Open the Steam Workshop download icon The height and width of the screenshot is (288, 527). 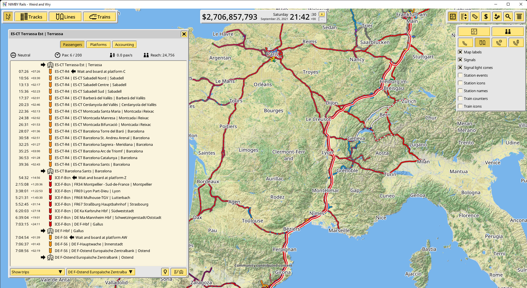(497, 17)
